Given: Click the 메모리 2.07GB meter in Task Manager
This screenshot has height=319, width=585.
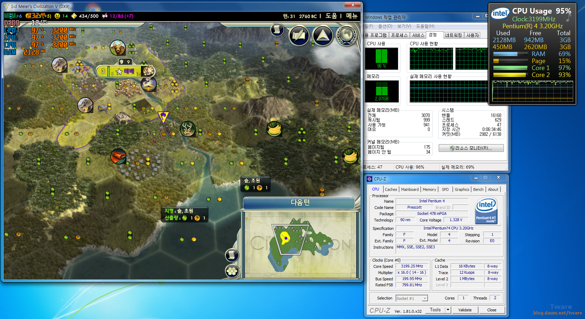Looking at the screenshot, I should coord(382,91).
